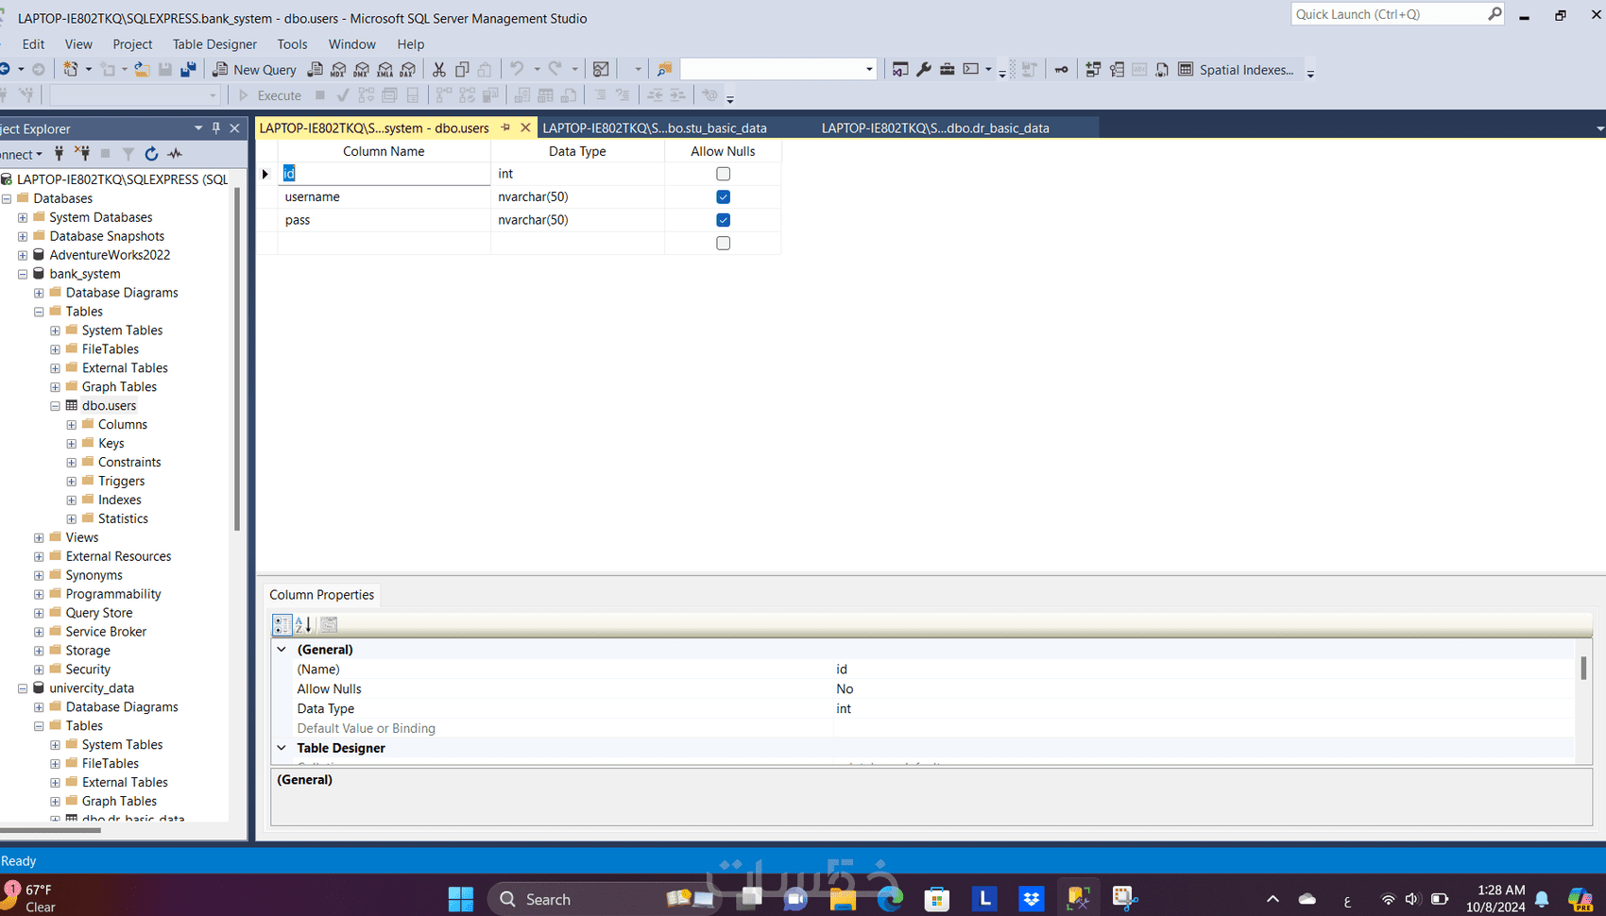
Task: Close the dbo.users designer tab
Action: (x=525, y=127)
